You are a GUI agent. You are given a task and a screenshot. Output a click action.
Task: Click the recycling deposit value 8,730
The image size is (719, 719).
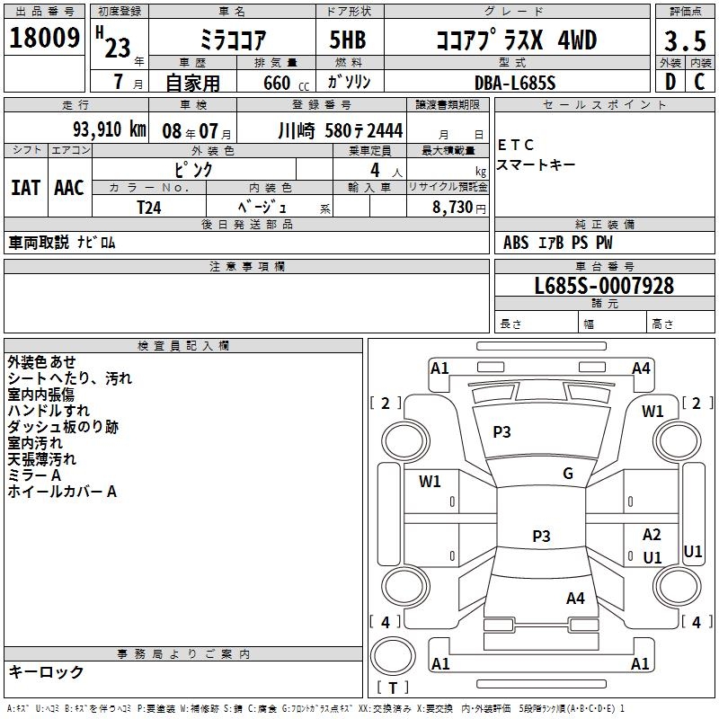click(456, 207)
